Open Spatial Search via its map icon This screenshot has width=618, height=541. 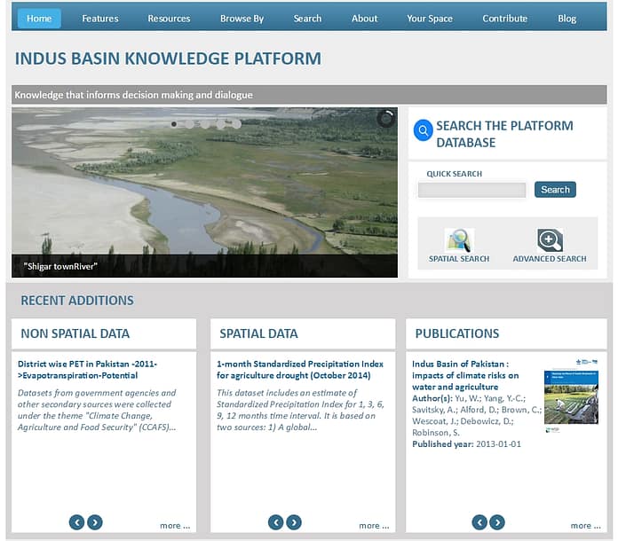459,240
